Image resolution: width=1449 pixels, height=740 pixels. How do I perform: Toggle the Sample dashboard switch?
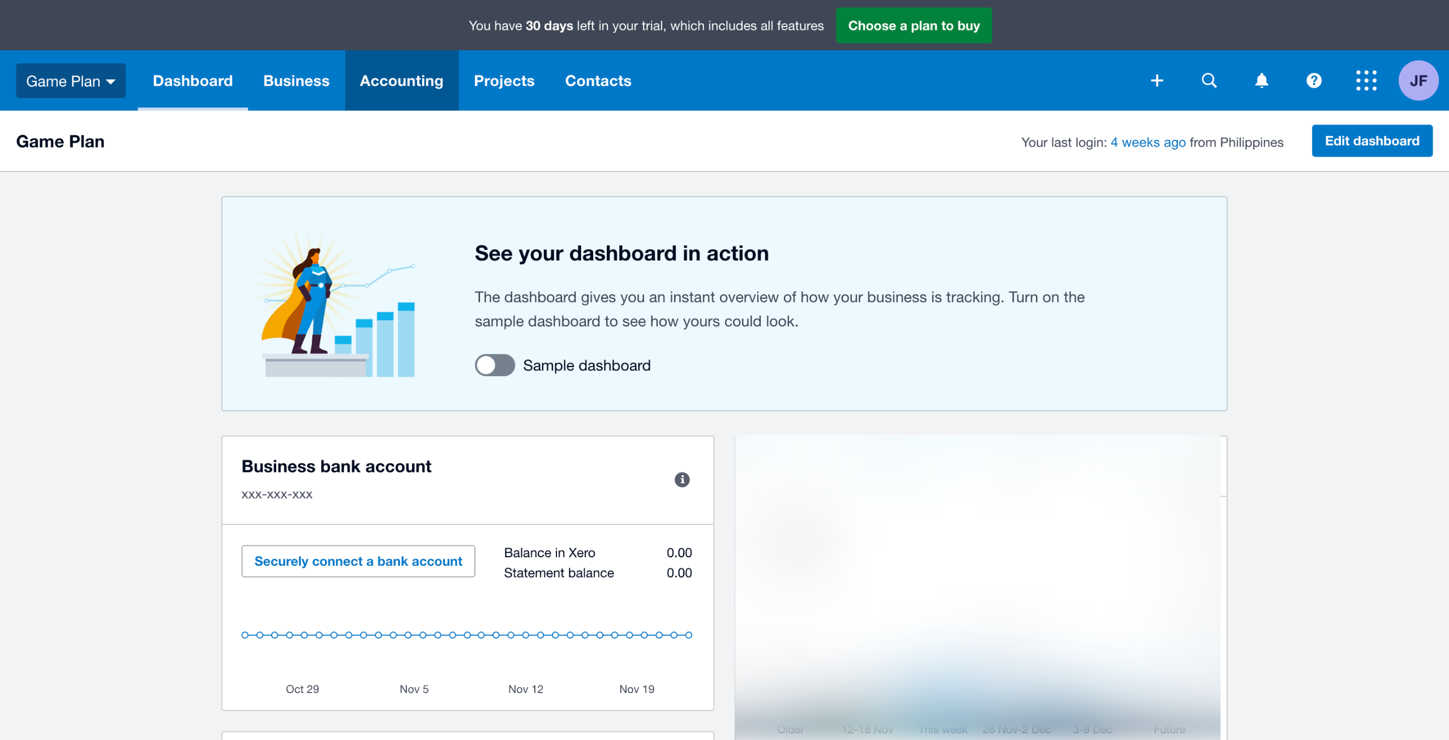click(495, 365)
